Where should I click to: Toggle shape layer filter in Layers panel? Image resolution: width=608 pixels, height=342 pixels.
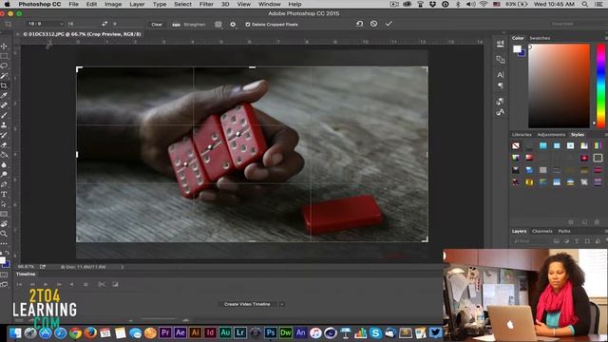click(587, 241)
